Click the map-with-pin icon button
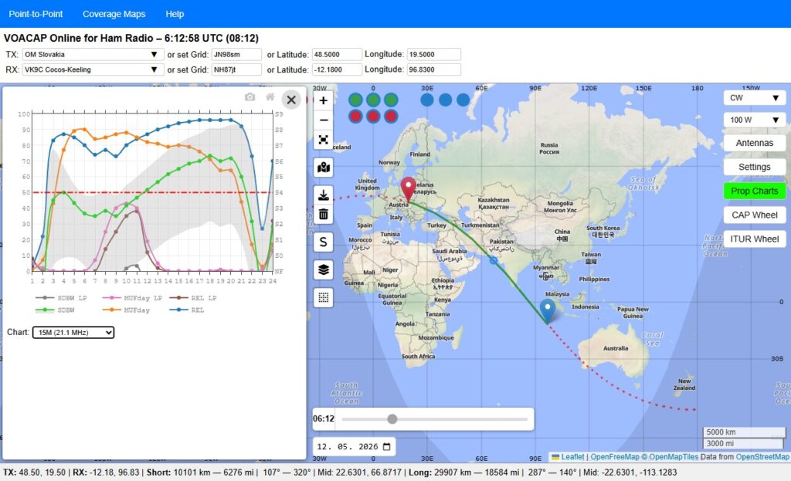Image resolution: width=791 pixels, height=481 pixels. tap(324, 168)
